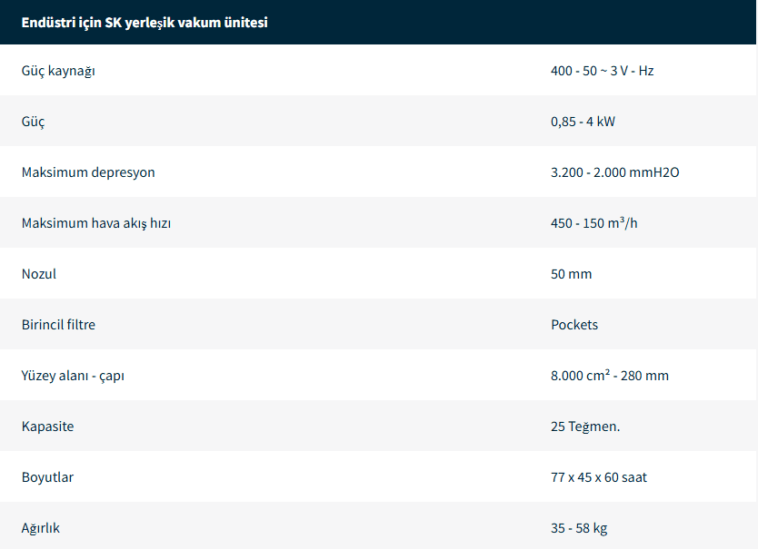
Task: Click the 'Endüstri için SK yerleşik vakum ünitesi' header
Action: pos(145,23)
